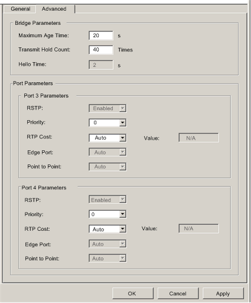
Task: Expand Port 3 Priority dropdown
Action: (x=107, y=123)
